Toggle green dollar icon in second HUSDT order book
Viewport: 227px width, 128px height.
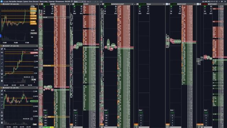pos(75,6)
